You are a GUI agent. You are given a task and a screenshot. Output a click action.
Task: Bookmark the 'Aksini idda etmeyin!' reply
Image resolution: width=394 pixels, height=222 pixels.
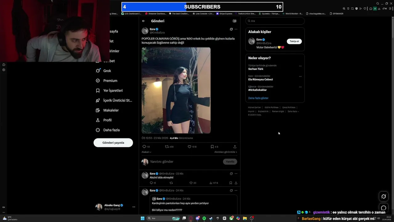point(231,183)
